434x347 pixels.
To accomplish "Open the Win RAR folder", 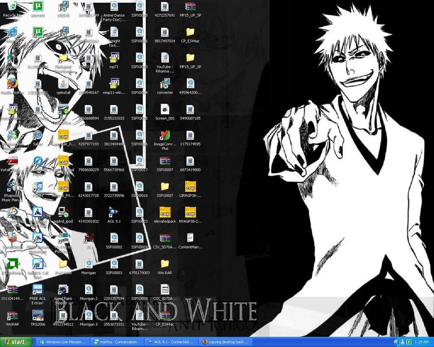I will point(165,266).
